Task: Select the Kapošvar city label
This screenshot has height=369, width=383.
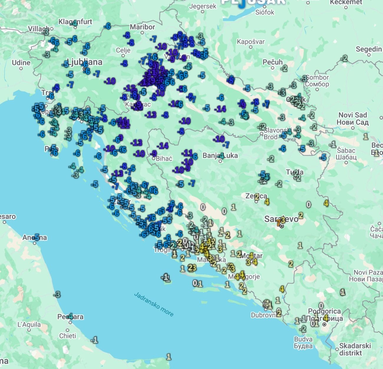Action: (x=251, y=42)
